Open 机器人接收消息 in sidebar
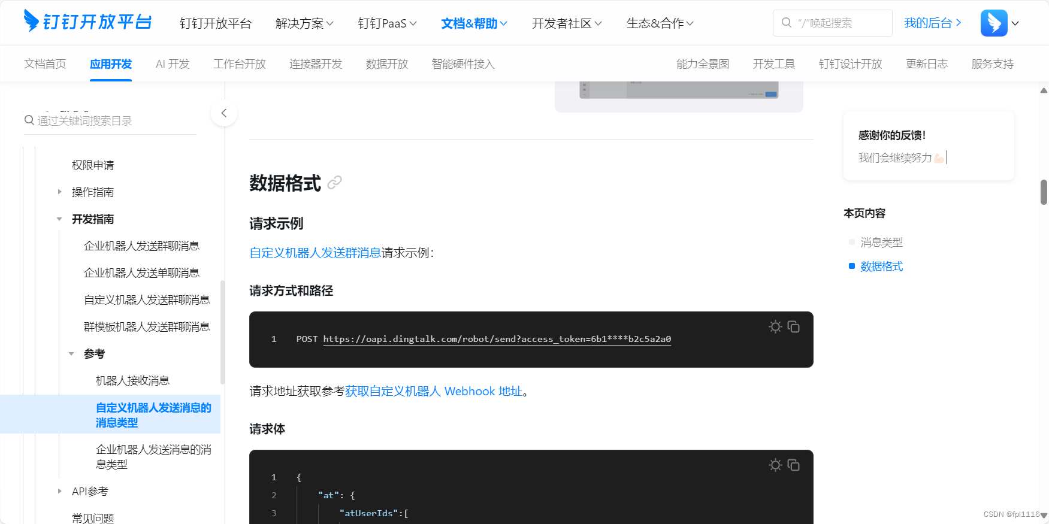Image resolution: width=1049 pixels, height=524 pixels. pyautogui.click(x=132, y=380)
